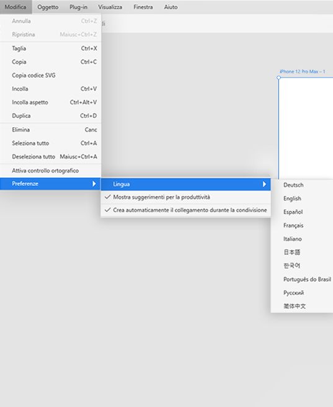Select Русский language
The image size is (333, 407).
302,293
